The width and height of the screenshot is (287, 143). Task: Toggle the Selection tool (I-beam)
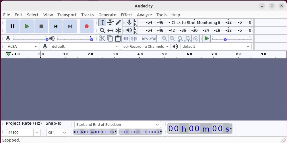coord(102,23)
